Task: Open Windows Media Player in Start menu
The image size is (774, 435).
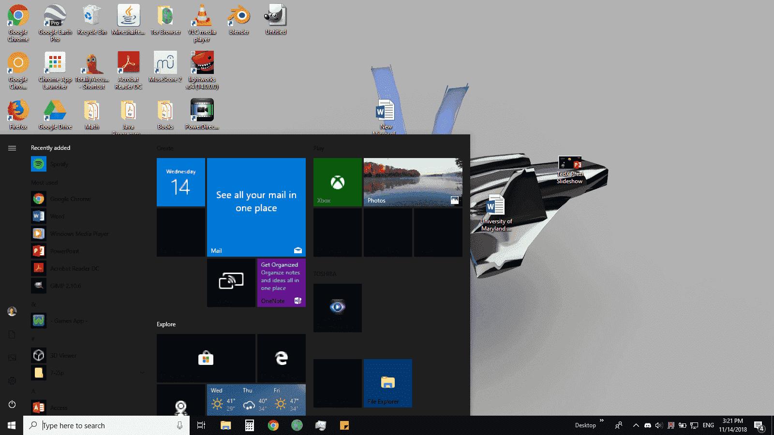Action: (87, 234)
